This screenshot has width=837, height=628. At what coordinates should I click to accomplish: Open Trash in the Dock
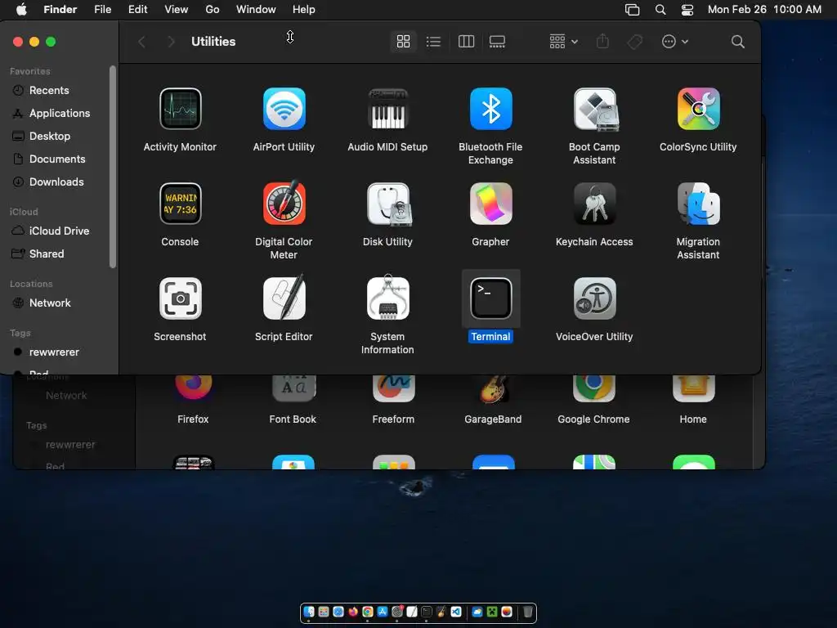527,612
